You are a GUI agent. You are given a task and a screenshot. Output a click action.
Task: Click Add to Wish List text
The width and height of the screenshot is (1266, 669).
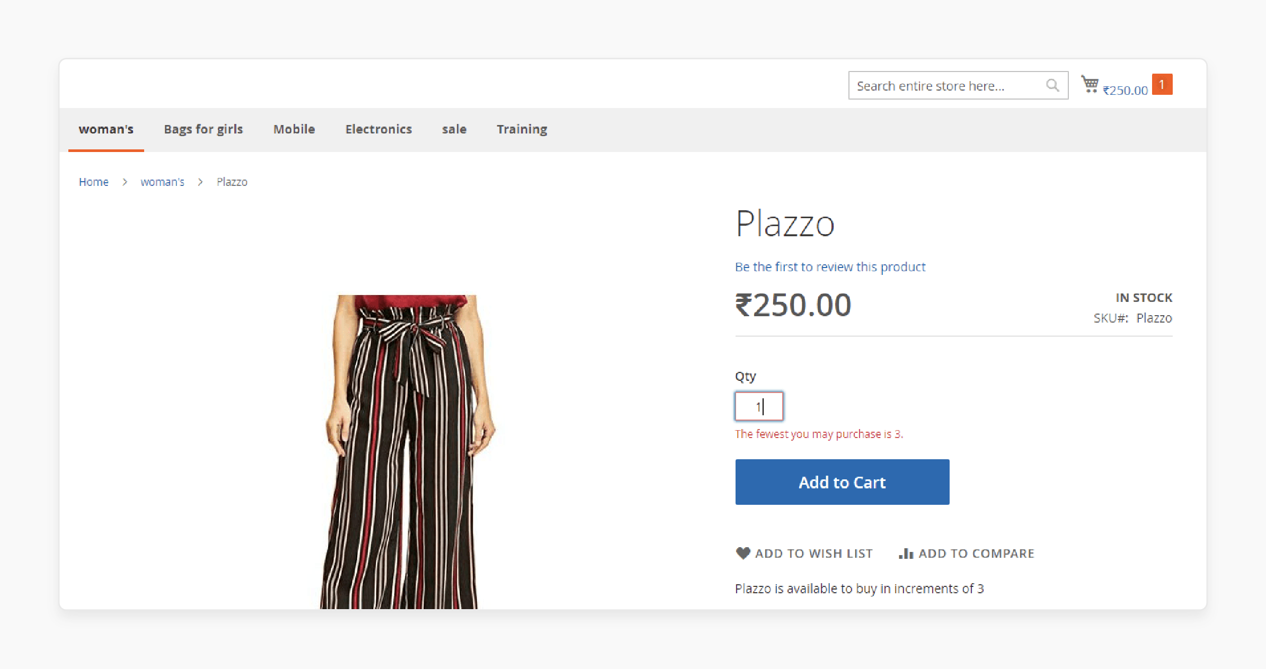tap(813, 554)
